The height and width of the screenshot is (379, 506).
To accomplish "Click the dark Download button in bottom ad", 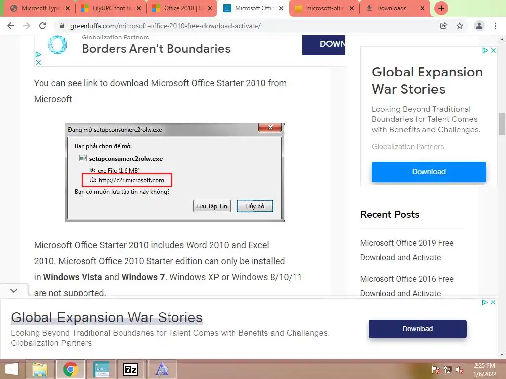I will click(x=418, y=329).
